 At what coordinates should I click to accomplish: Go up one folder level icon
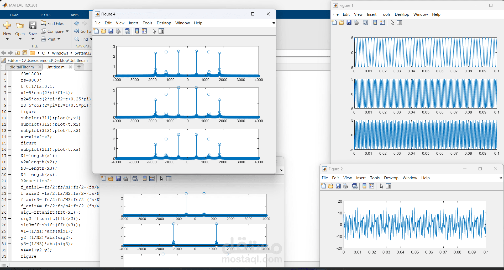pos(18,53)
